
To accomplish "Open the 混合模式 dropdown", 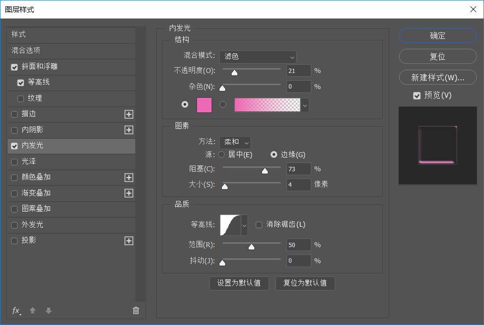I will click(x=258, y=57).
